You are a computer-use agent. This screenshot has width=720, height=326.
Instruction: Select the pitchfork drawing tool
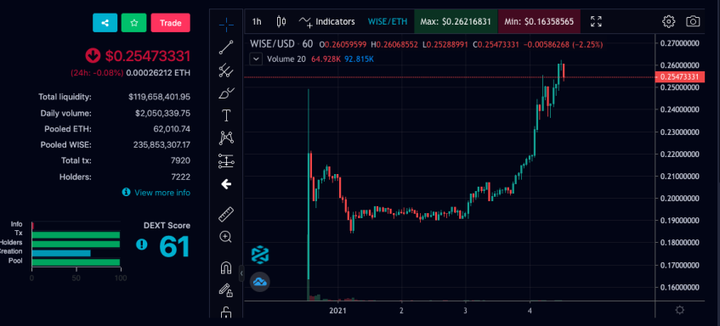pos(226,70)
